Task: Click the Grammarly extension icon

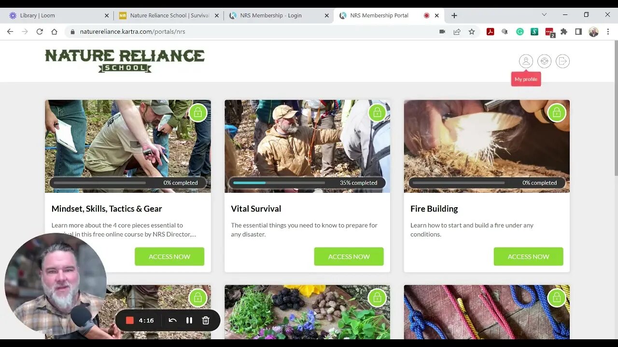Action: click(x=520, y=32)
